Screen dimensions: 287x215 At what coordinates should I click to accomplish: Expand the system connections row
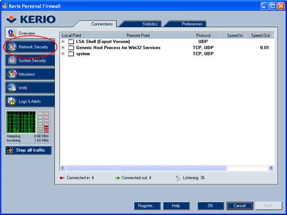pyautogui.click(x=63, y=54)
